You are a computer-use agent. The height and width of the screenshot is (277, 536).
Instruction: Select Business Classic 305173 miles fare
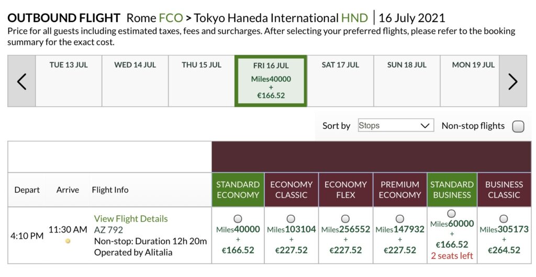click(x=504, y=218)
